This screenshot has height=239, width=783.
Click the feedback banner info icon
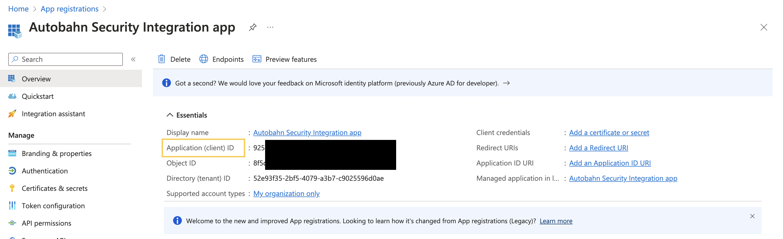pos(166,83)
